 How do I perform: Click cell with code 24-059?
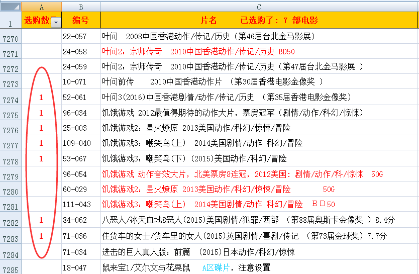81,66
